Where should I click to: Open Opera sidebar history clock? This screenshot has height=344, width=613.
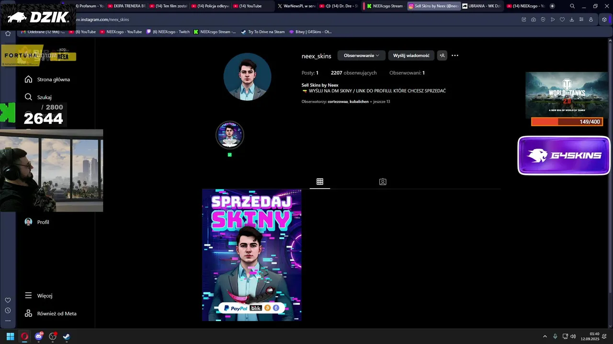click(8, 311)
